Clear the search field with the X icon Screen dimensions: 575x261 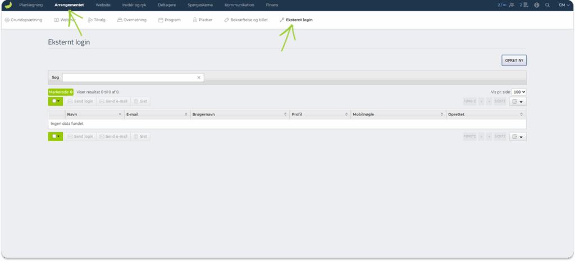[x=199, y=78]
